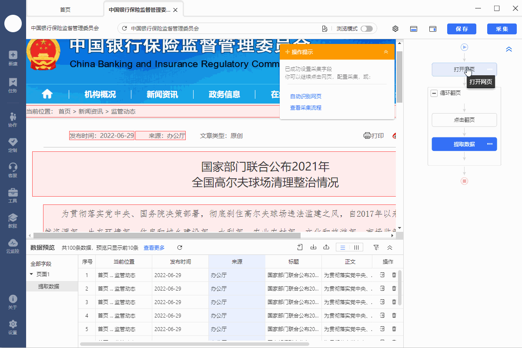Open the 新闻资讯 site menu
The height and width of the screenshot is (348, 522).
(x=162, y=94)
